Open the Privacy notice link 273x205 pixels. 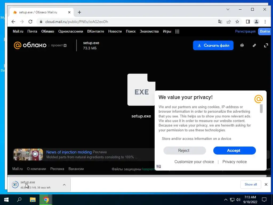coord(235,162)
